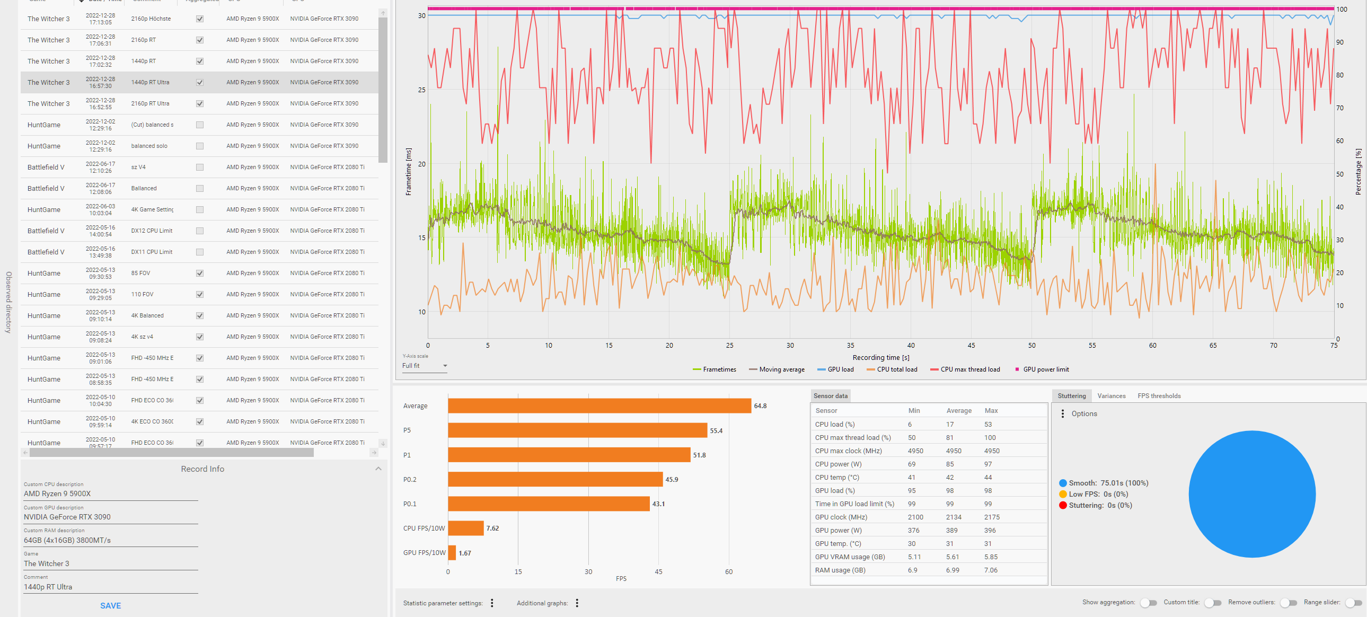The image size is (1367, 617).
Task: Click the blue Smooth legend dot
Action: pyautogui.click(x=1062, y=483)
